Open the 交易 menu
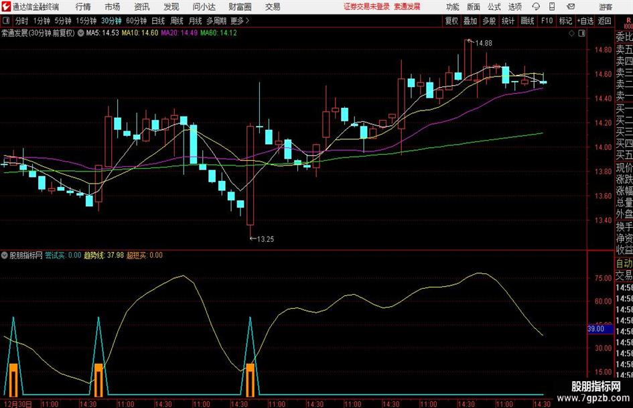 pos(273,7)
